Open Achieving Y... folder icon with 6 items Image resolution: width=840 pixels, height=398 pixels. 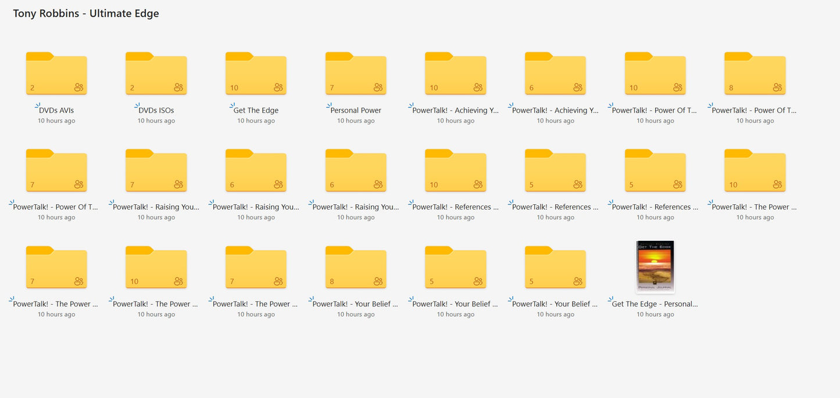coord(555,73)
